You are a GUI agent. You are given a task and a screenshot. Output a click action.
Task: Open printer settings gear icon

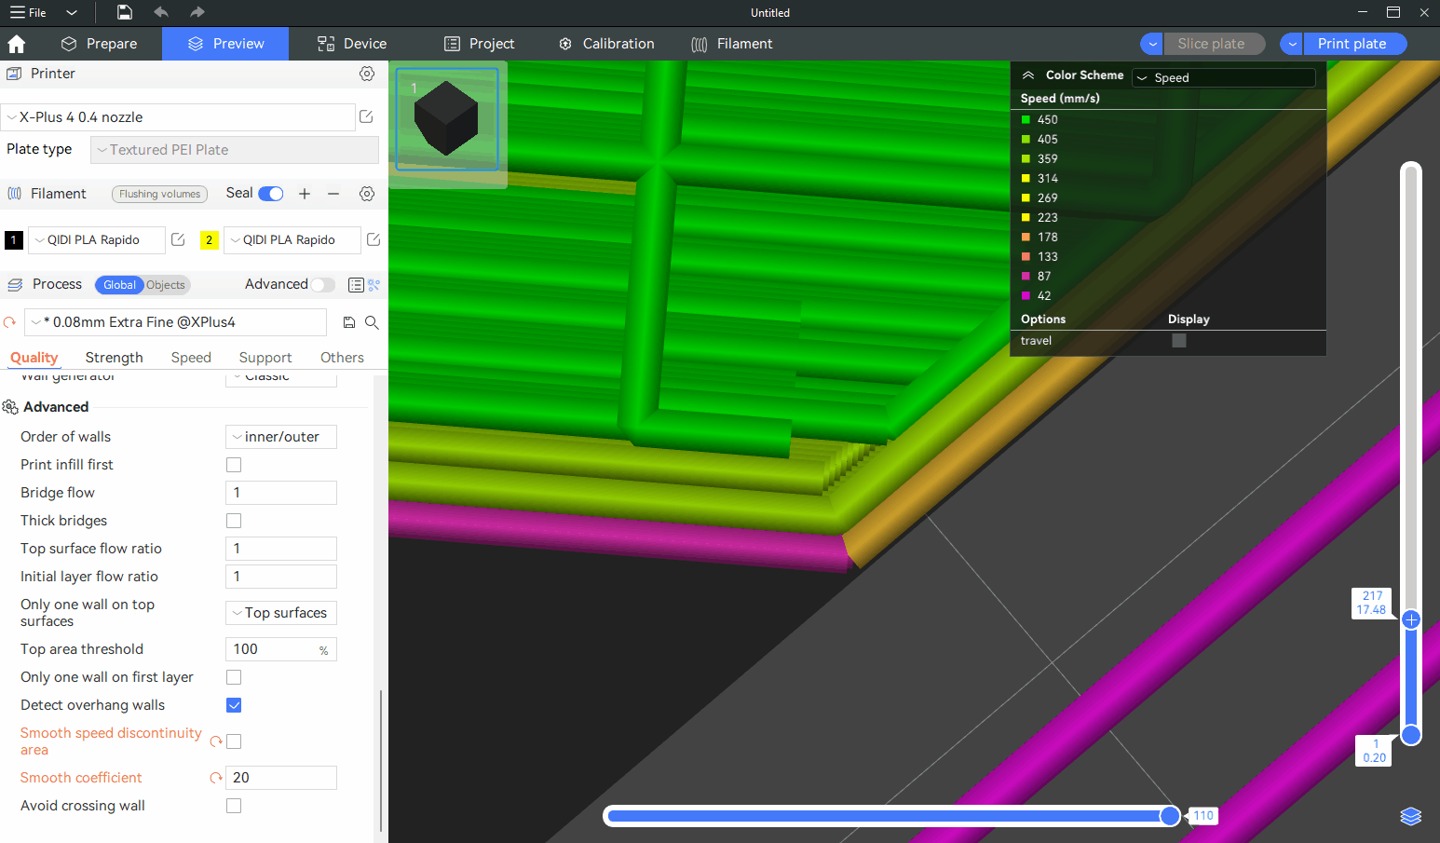[367, 74]
